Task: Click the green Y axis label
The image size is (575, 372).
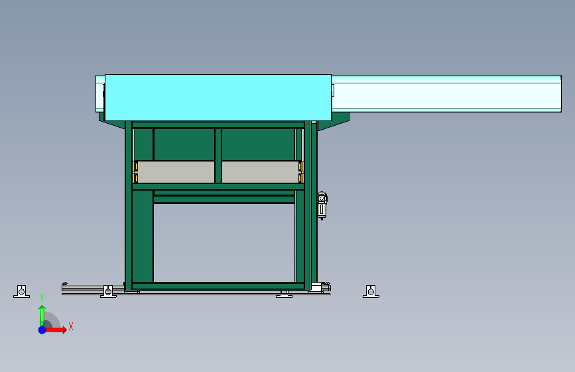Action: [x=42, y=298]
